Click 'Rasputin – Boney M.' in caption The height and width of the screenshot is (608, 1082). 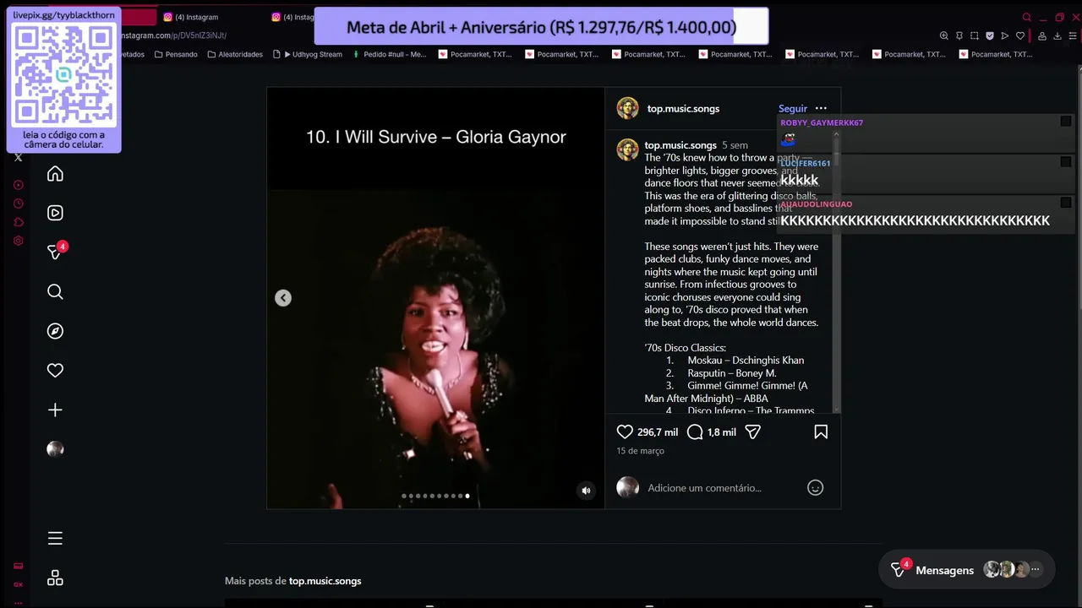pyautogui.click(x=731, y=372)
